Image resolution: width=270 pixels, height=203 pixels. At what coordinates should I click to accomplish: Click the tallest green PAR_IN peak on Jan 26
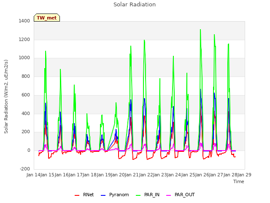[200, 30]
